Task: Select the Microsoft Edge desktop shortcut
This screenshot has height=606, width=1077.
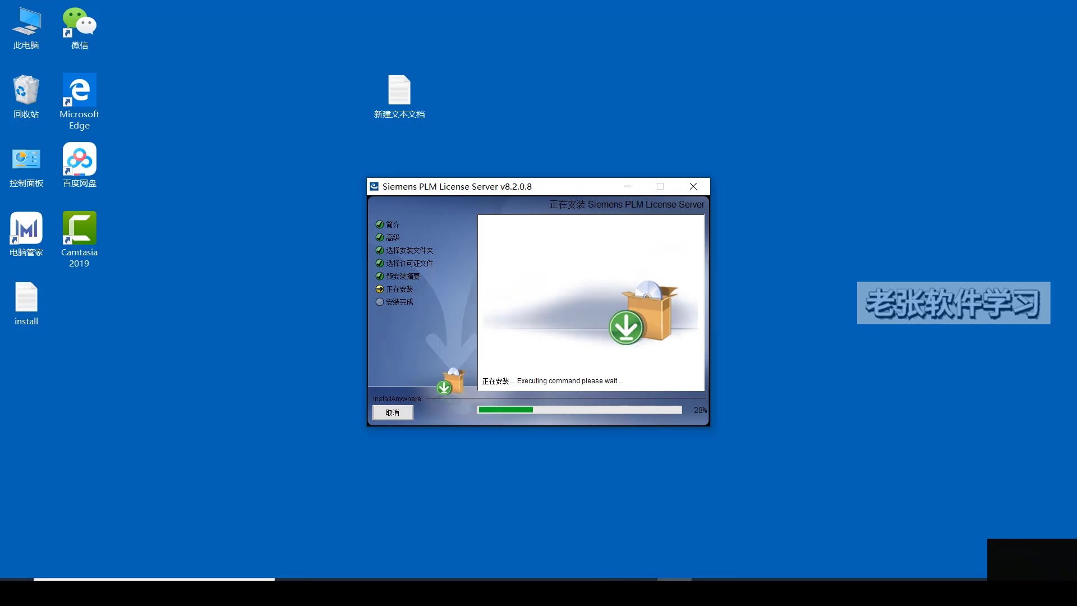Action: (79, 102)
